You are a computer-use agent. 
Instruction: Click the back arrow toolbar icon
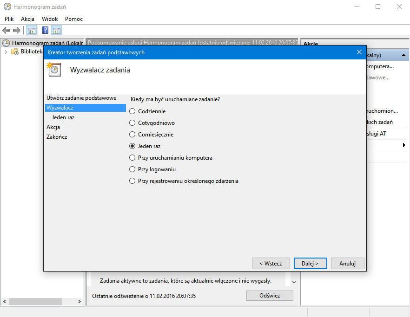(x=6, y=31)
